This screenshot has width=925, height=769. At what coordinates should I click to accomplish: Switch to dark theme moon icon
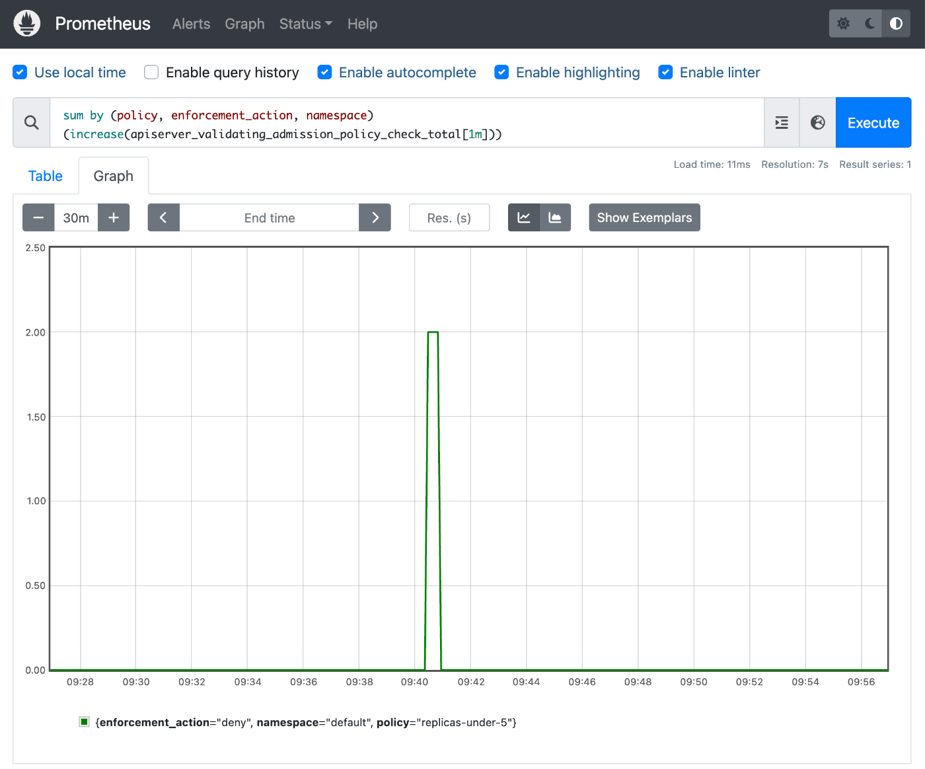(869, 24)
